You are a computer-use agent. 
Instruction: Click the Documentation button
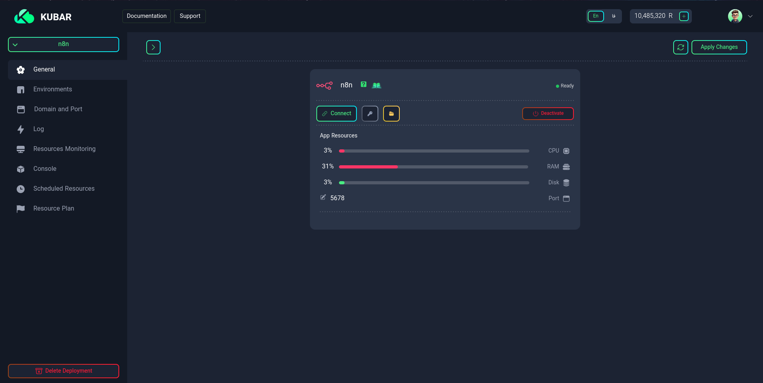pyautogui.click(x=147, y=16)
